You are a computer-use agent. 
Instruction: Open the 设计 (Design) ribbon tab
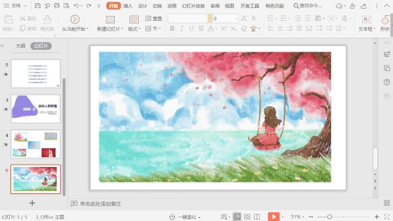click(142, 6)
